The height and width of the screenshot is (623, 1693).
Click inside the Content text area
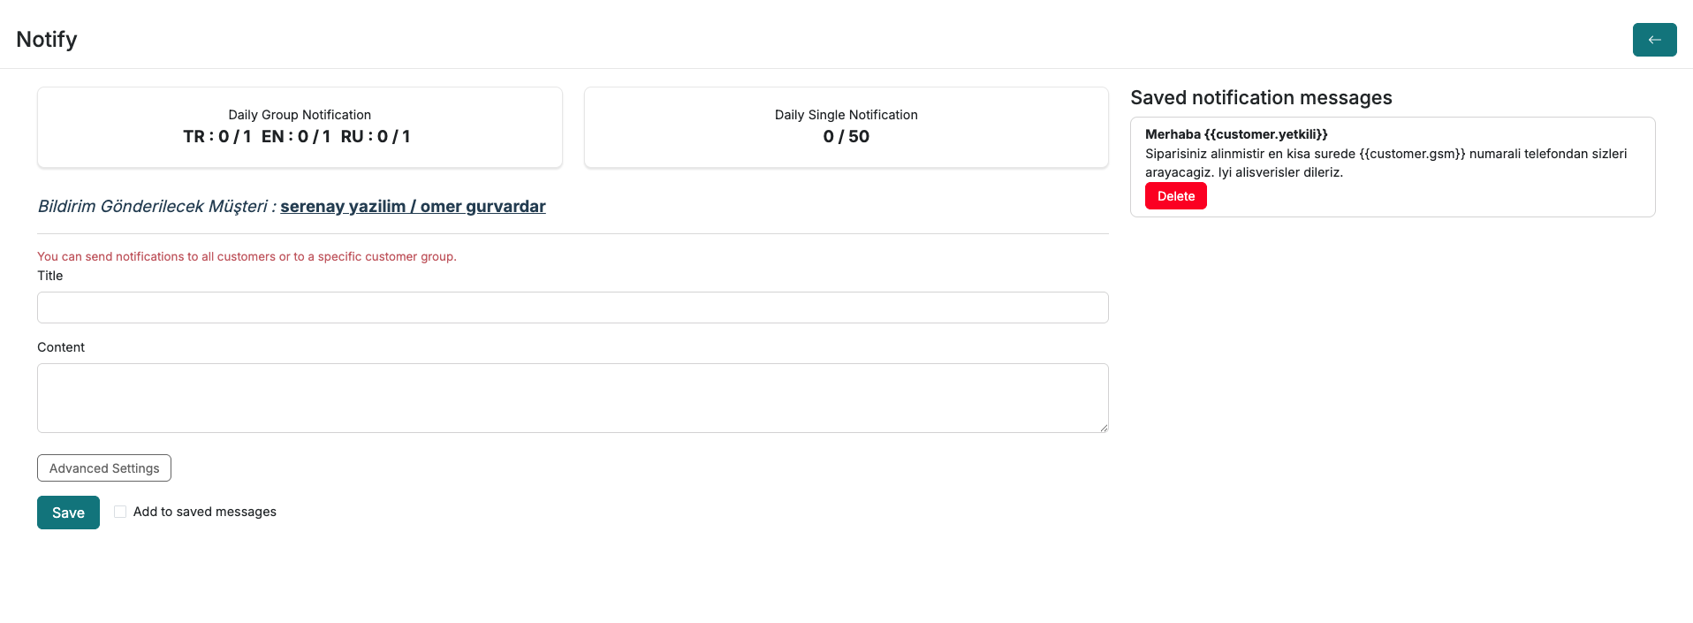coord(573,398)
